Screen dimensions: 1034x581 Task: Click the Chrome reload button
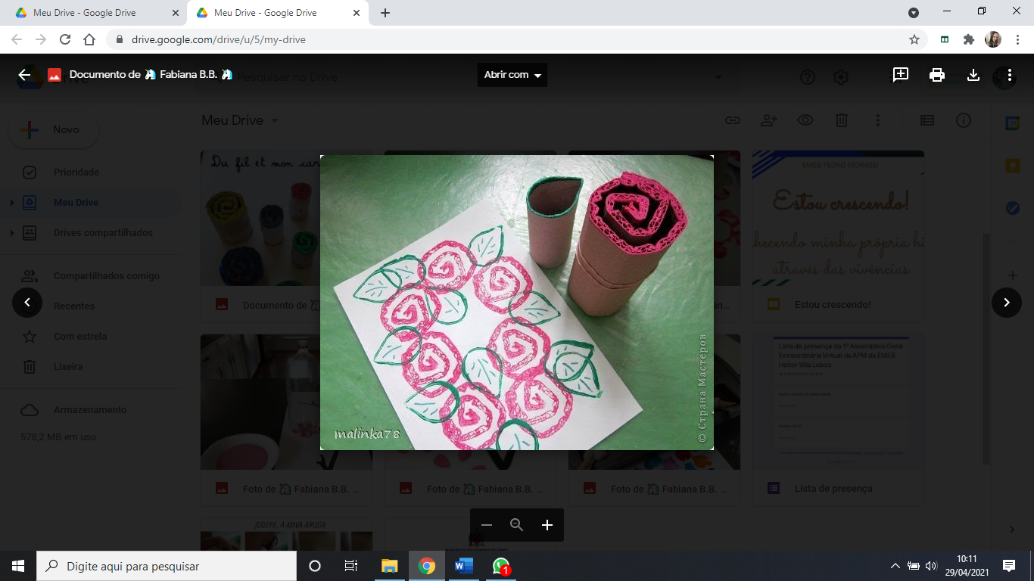click(65, 39)
